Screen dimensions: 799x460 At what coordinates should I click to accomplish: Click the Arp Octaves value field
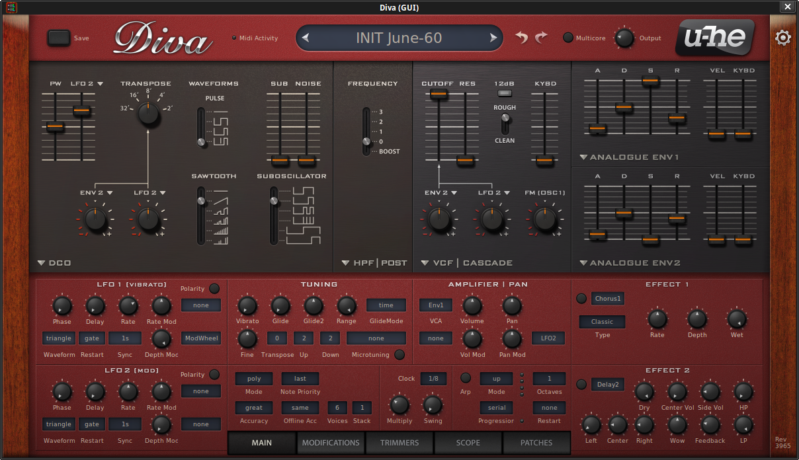click(549, 379)
